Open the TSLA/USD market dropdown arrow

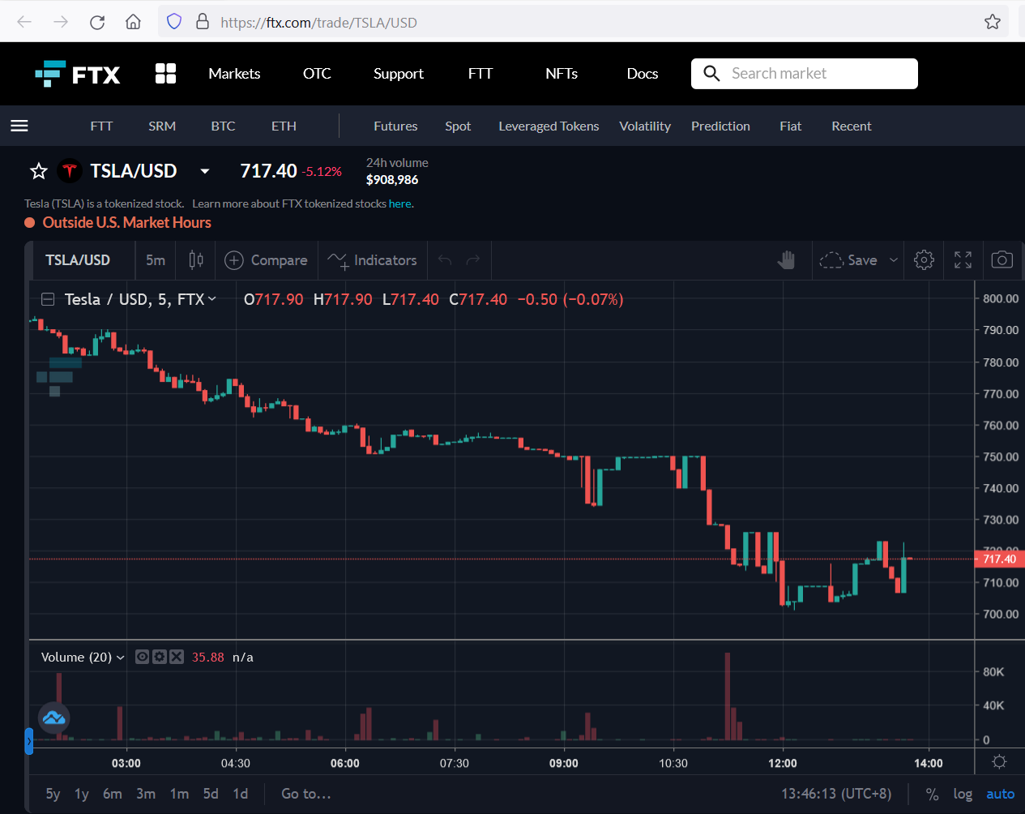(205, 171)
